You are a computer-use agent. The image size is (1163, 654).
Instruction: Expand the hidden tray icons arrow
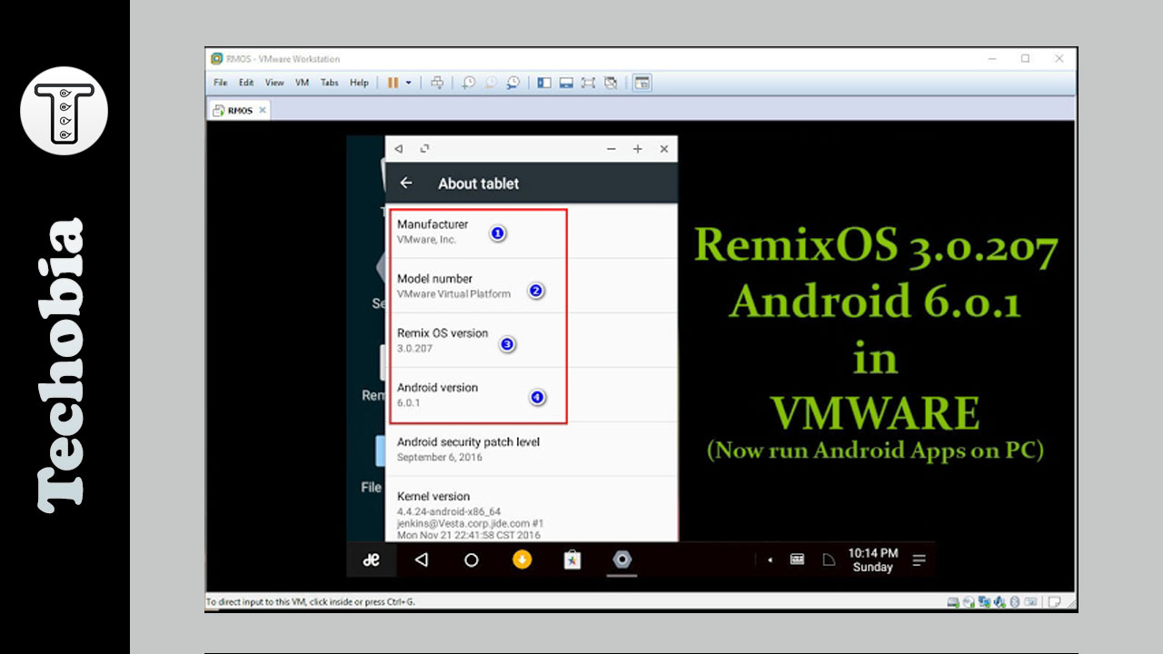pyautogui.click(x=770, y=560)
